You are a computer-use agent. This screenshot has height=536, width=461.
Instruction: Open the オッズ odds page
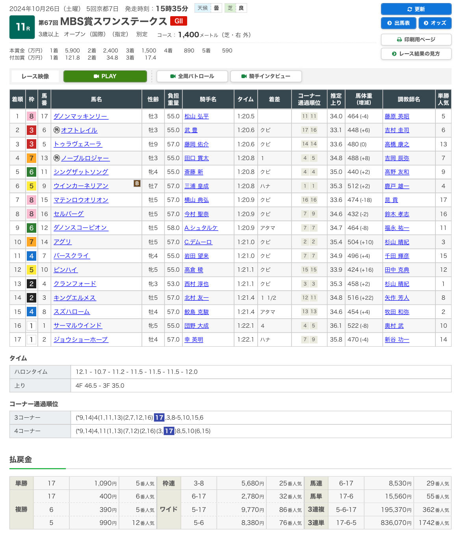pyautogui.click(x=435, y=23)
